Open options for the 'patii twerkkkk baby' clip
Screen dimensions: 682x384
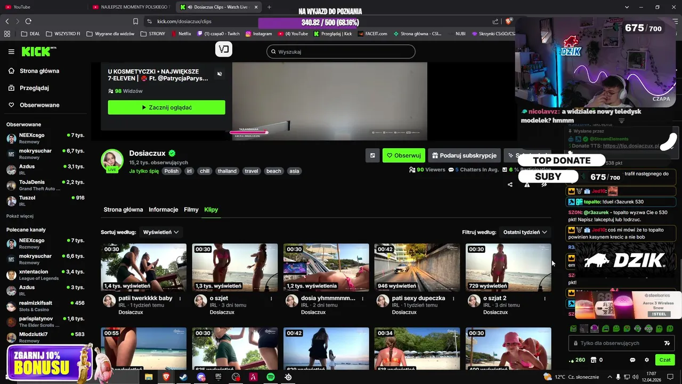point(180,299)
